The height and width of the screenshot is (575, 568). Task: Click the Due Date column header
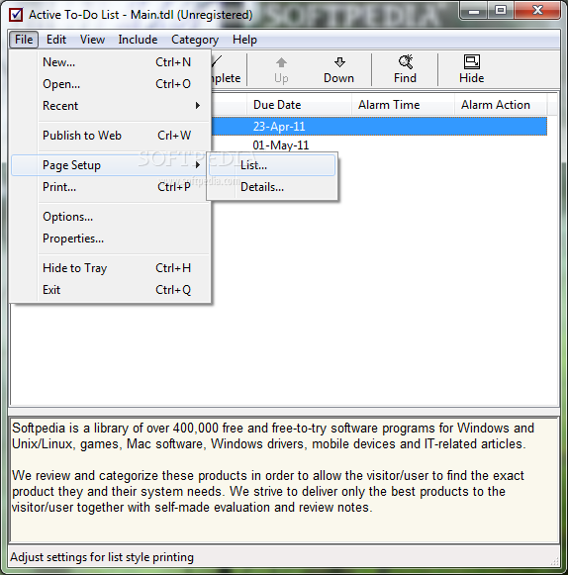point(299,105)
